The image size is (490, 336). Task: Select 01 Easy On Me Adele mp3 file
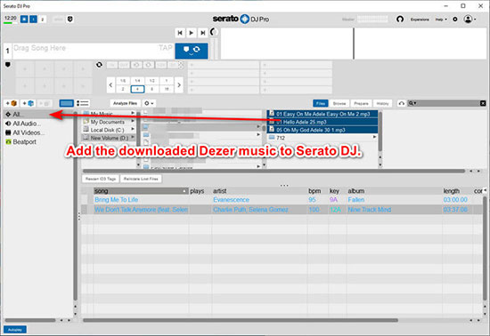[x=323, y=114]
